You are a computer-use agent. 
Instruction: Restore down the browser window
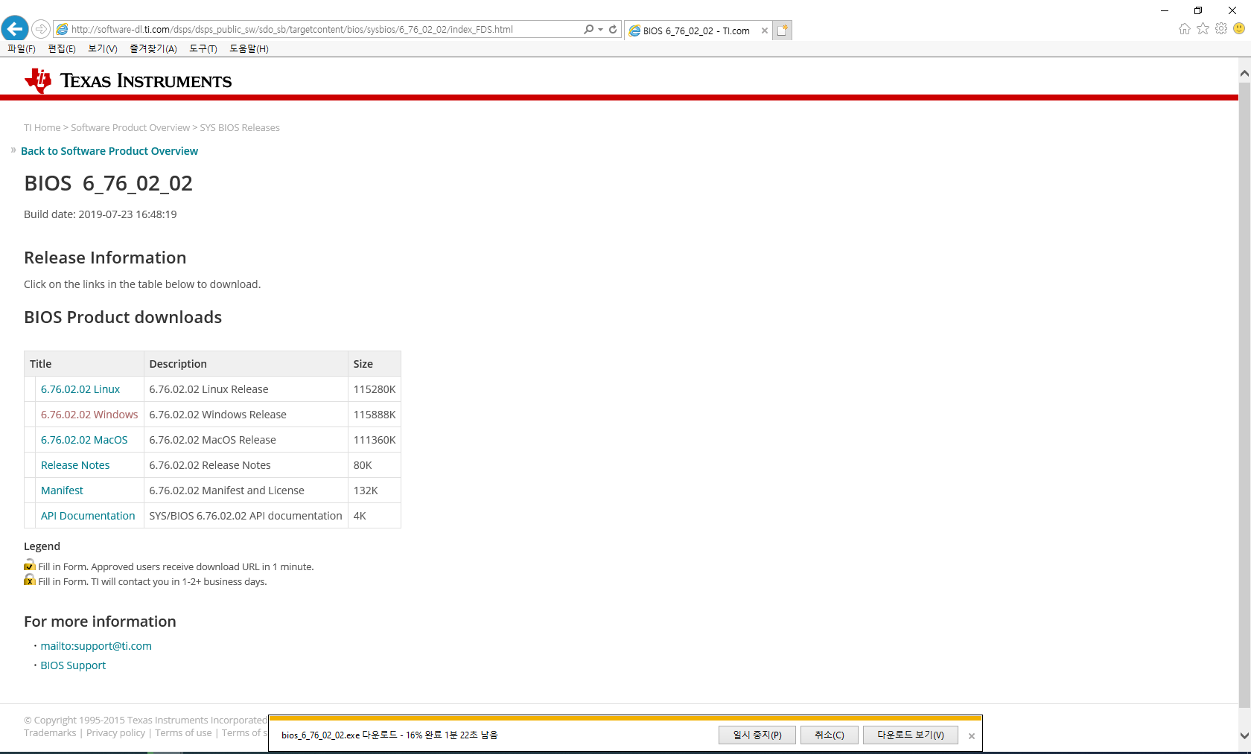click(x=1198, y=10)
